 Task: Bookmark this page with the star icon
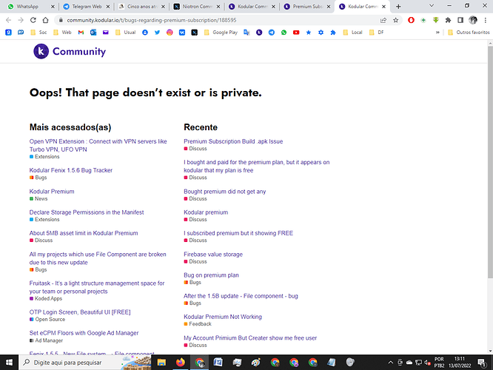[397, 20]
